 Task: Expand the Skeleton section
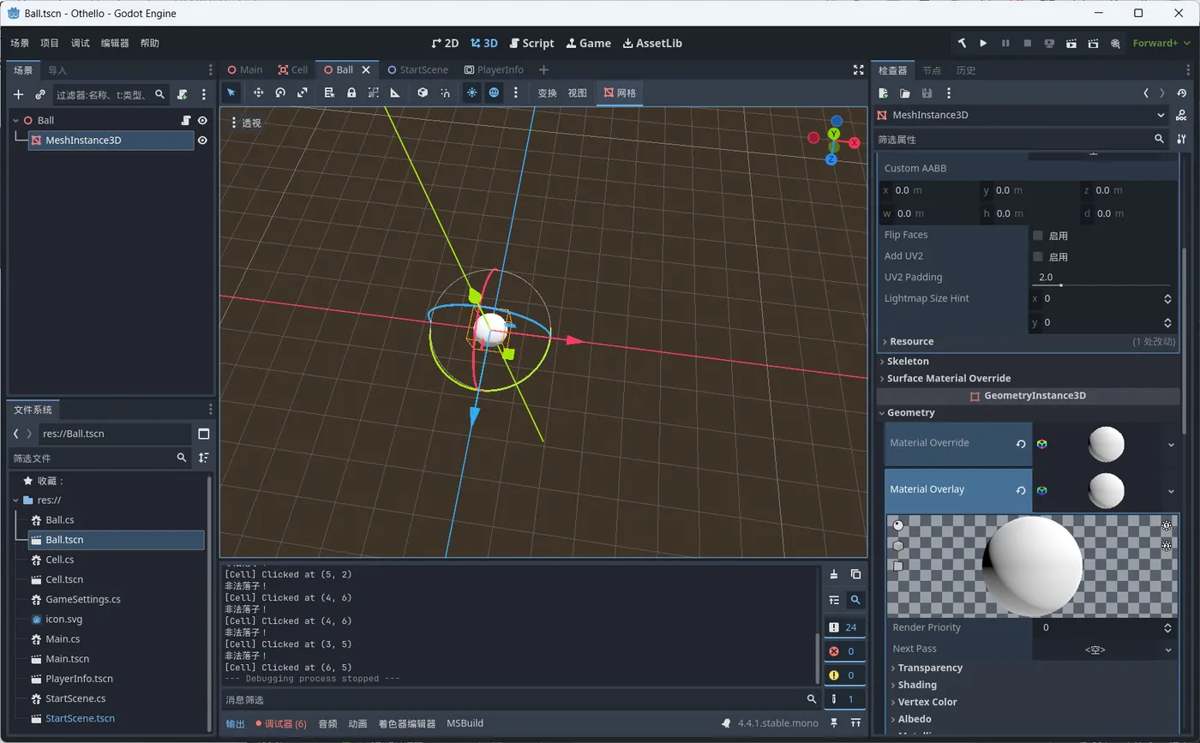pyautogui.click(x=908, y=361)
